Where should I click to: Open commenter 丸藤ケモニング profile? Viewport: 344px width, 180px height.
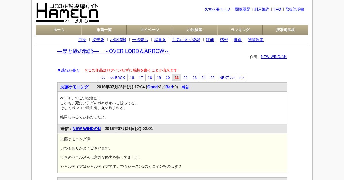(x=75, y=87)
